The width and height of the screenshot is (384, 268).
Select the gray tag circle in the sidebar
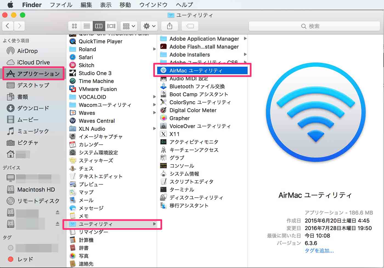point(11,247)
